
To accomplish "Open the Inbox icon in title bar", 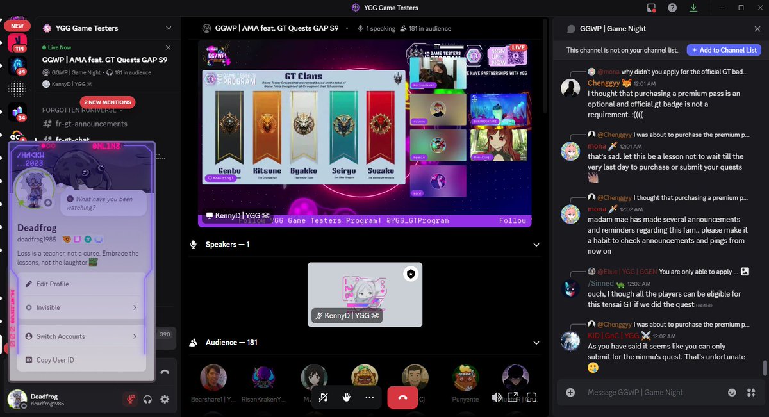I will click(652, 8).
